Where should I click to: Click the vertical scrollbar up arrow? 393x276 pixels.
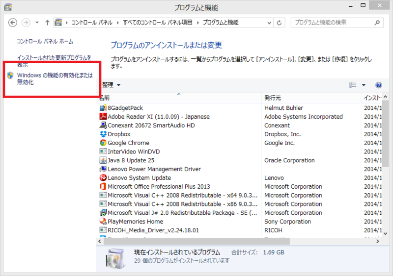(386, 97)
